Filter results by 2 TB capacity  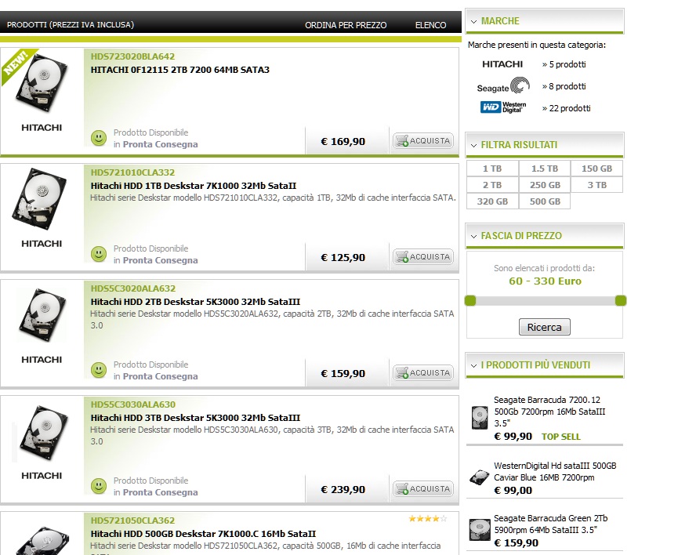[492, 185]
